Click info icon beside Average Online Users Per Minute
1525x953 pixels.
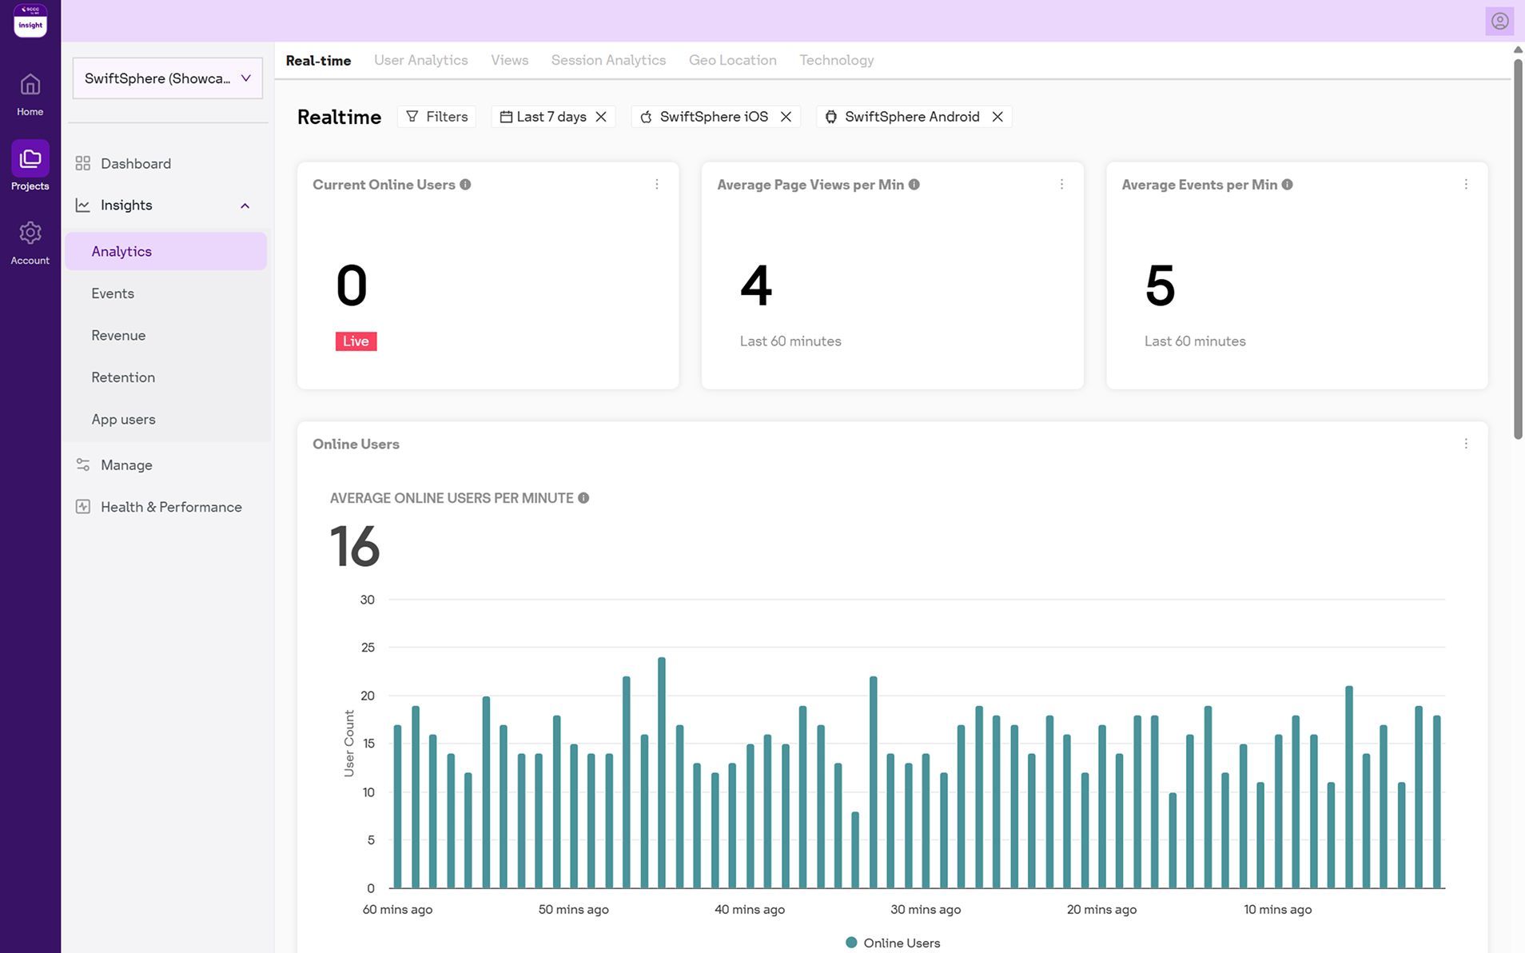[x=583, y=498]
